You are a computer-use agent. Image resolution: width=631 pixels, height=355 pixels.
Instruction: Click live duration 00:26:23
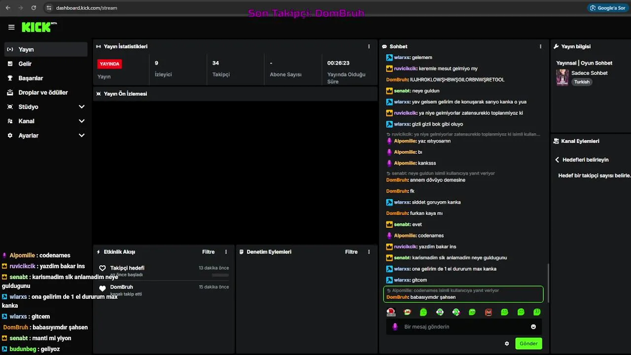click(x=338, y=63)
